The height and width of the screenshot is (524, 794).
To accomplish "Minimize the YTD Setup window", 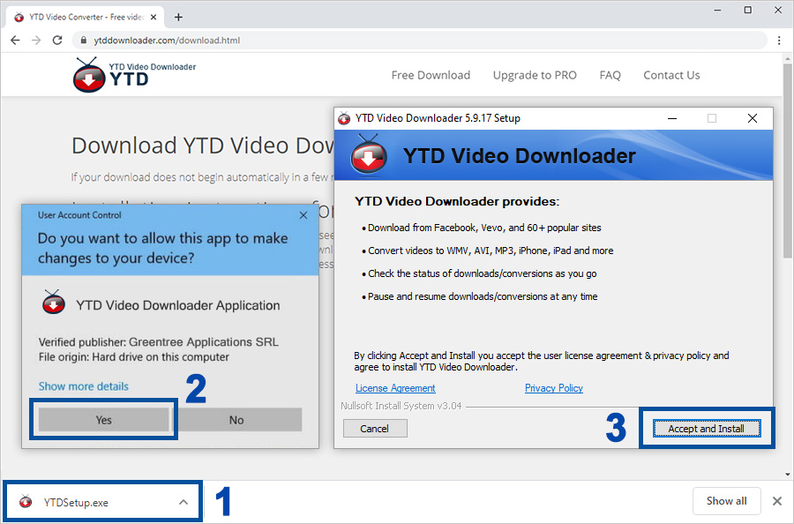I will pyautogui.click(x=672, y=118).
